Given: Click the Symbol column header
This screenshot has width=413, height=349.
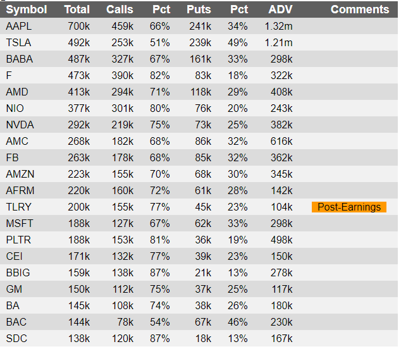Looking at the screenshot, I should tap(27, 9).
